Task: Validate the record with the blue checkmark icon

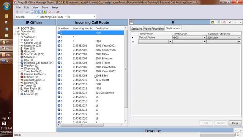Action: [230, 22]
